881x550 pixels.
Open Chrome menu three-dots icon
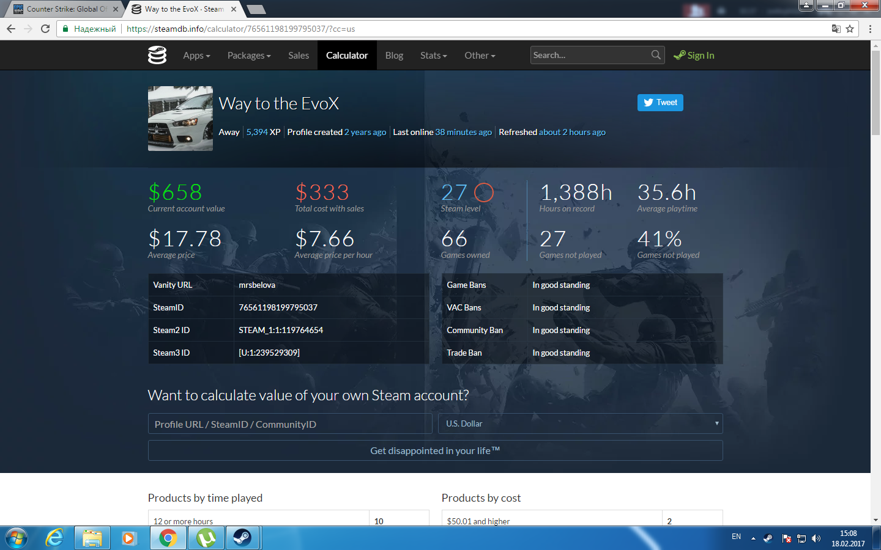point(870,29)
